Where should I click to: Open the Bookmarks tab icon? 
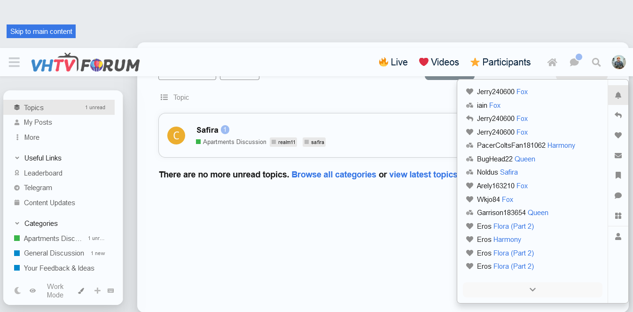tap(618, 176)
